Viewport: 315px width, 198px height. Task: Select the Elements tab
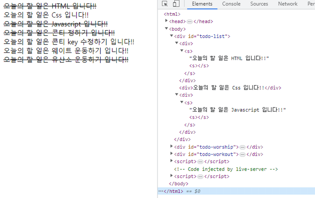[202, 4]
